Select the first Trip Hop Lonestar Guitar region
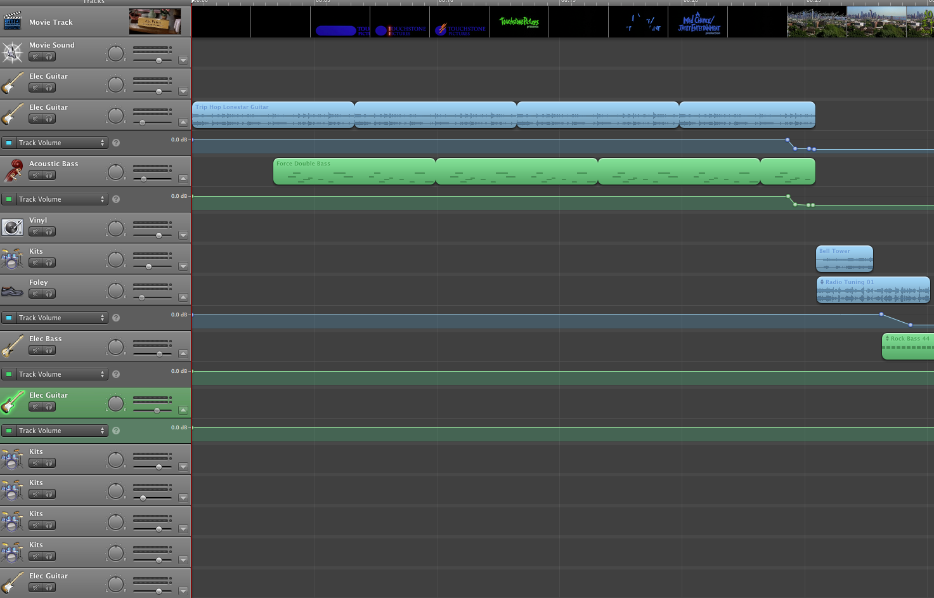This screenshot has width=934, height=598. coord(273,115)
